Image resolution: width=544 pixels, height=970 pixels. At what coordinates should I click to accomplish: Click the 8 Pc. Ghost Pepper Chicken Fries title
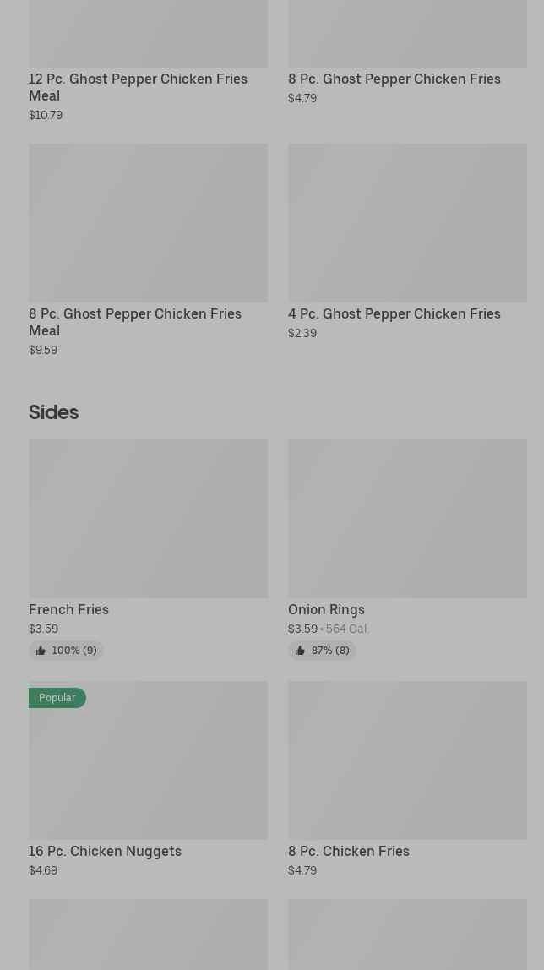click(394, 79)
